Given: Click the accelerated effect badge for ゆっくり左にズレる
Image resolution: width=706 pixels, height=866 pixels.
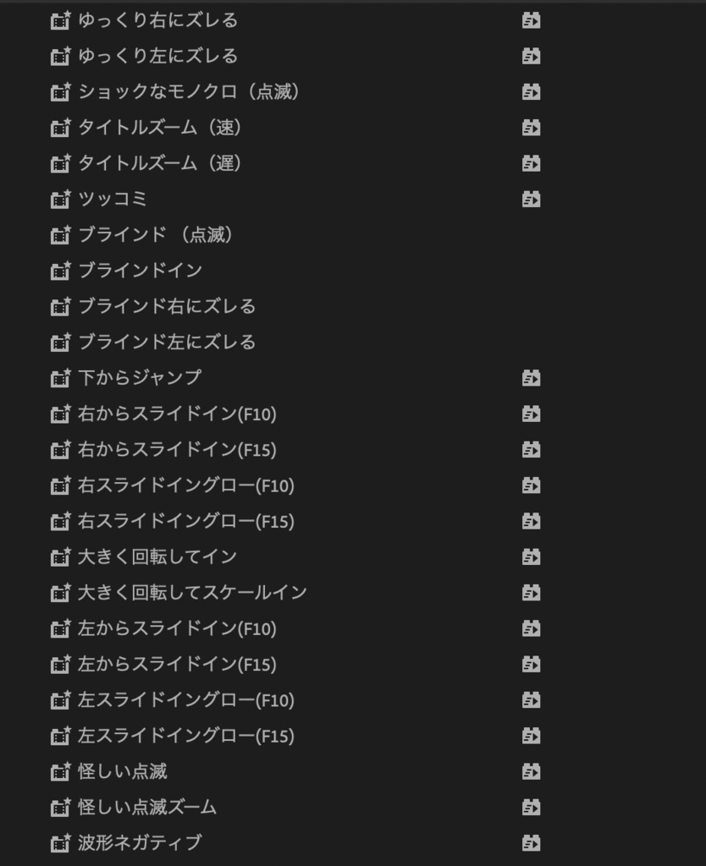Looking at the screenshot, I should [x=531, y=56].
